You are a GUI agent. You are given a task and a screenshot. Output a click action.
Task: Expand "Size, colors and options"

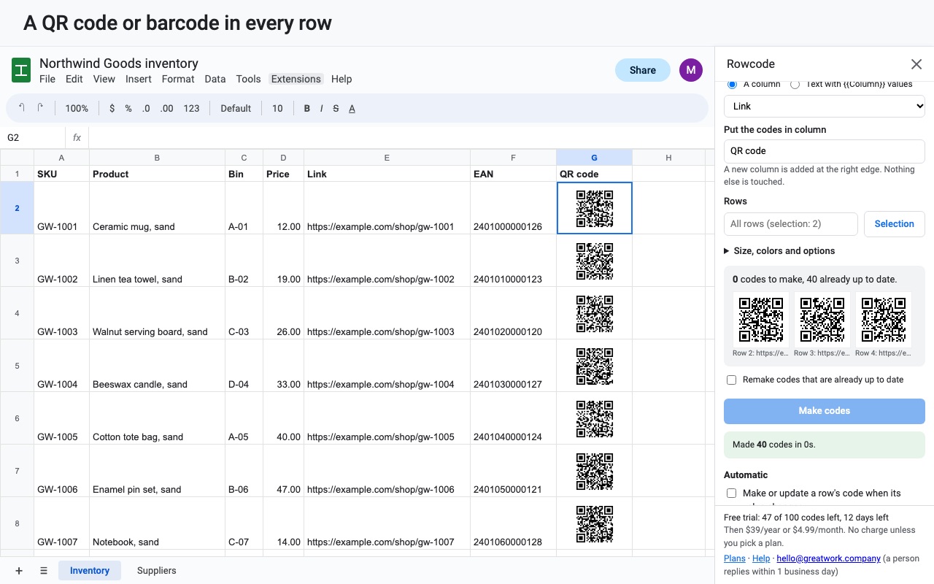click(779, 250)
